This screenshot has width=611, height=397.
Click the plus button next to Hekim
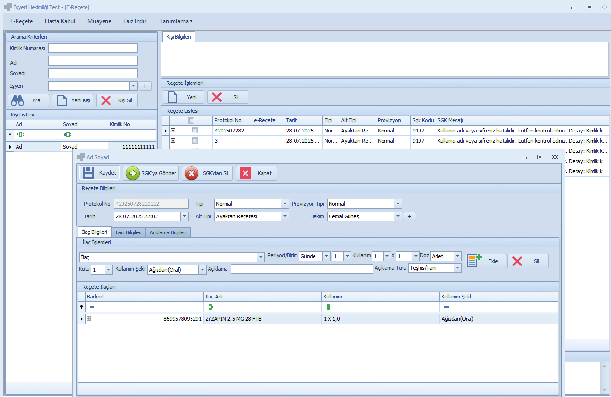pyautogui.click(x=410, y=216)
